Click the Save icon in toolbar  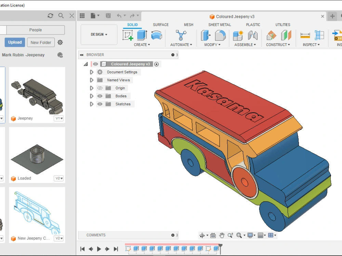(108, 16)
